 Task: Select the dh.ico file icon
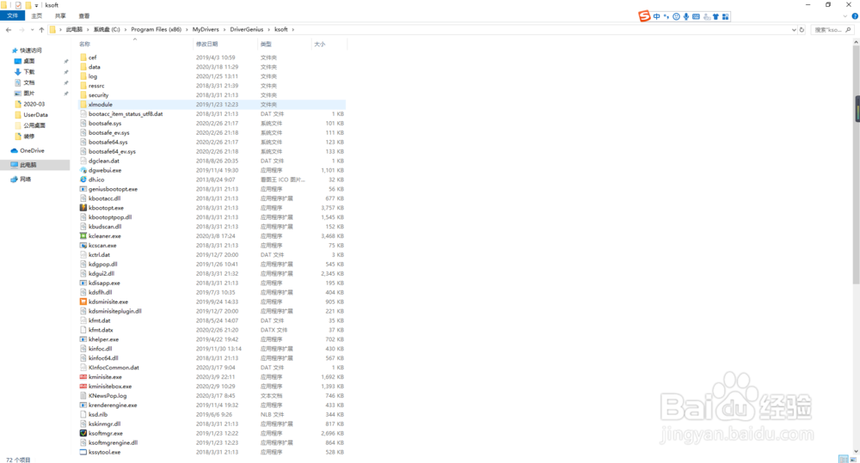tap(83, 180)
